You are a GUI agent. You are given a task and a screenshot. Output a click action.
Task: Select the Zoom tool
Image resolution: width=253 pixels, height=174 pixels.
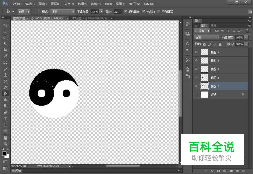pyautogui.click(x=5, y=144)
